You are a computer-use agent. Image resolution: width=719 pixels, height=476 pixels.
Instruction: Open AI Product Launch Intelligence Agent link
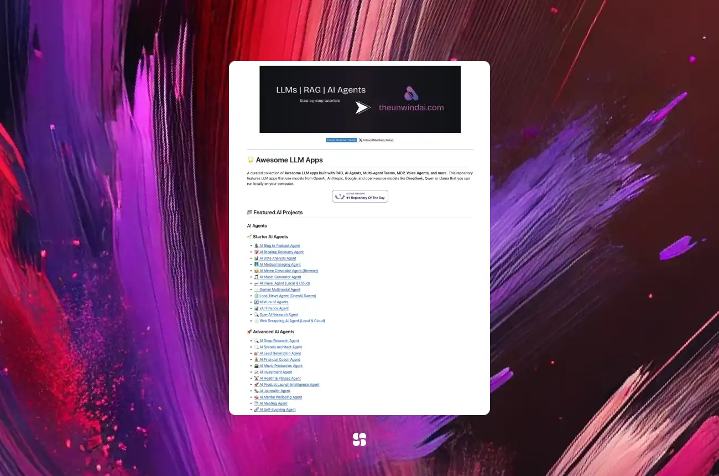[286, 385]
